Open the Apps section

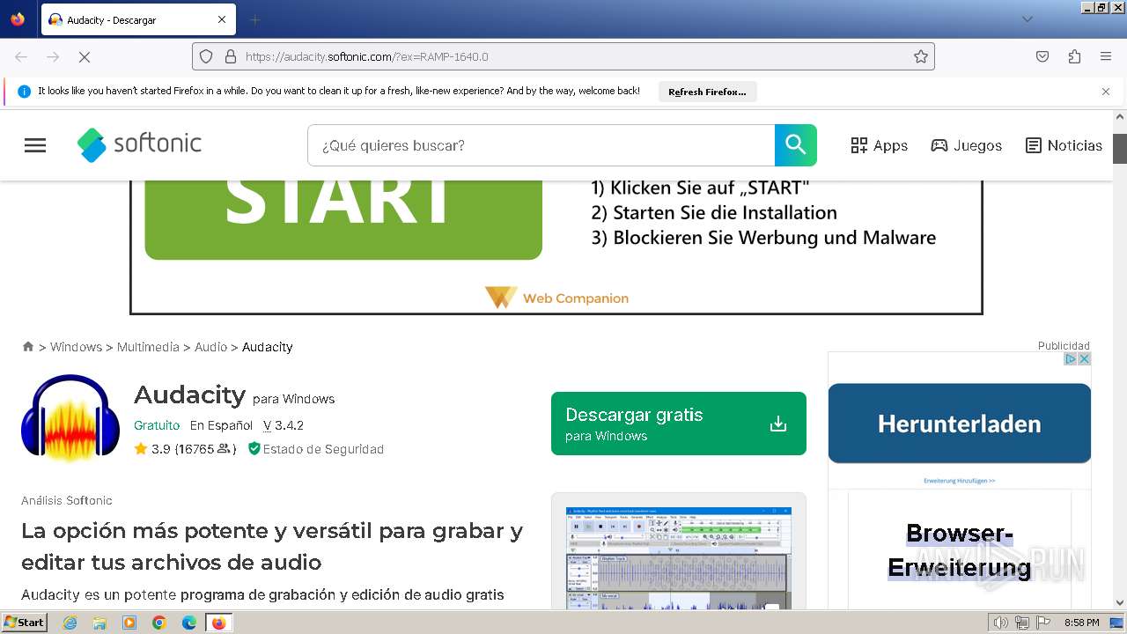click(x=879, y=145)
